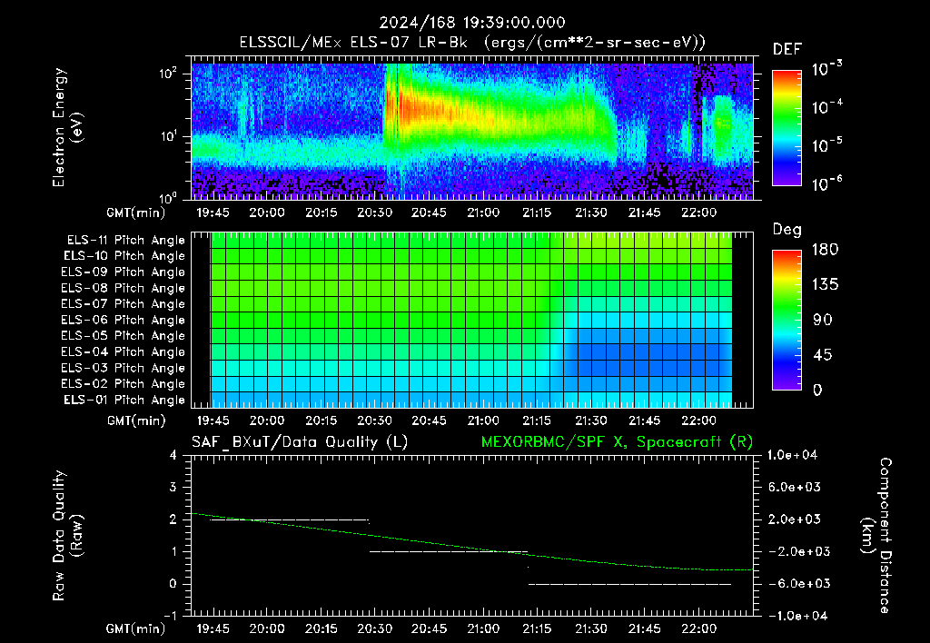Select the "Raw Data Quality (Raw)" axis label
930x643 pixels.
point(67,536)
